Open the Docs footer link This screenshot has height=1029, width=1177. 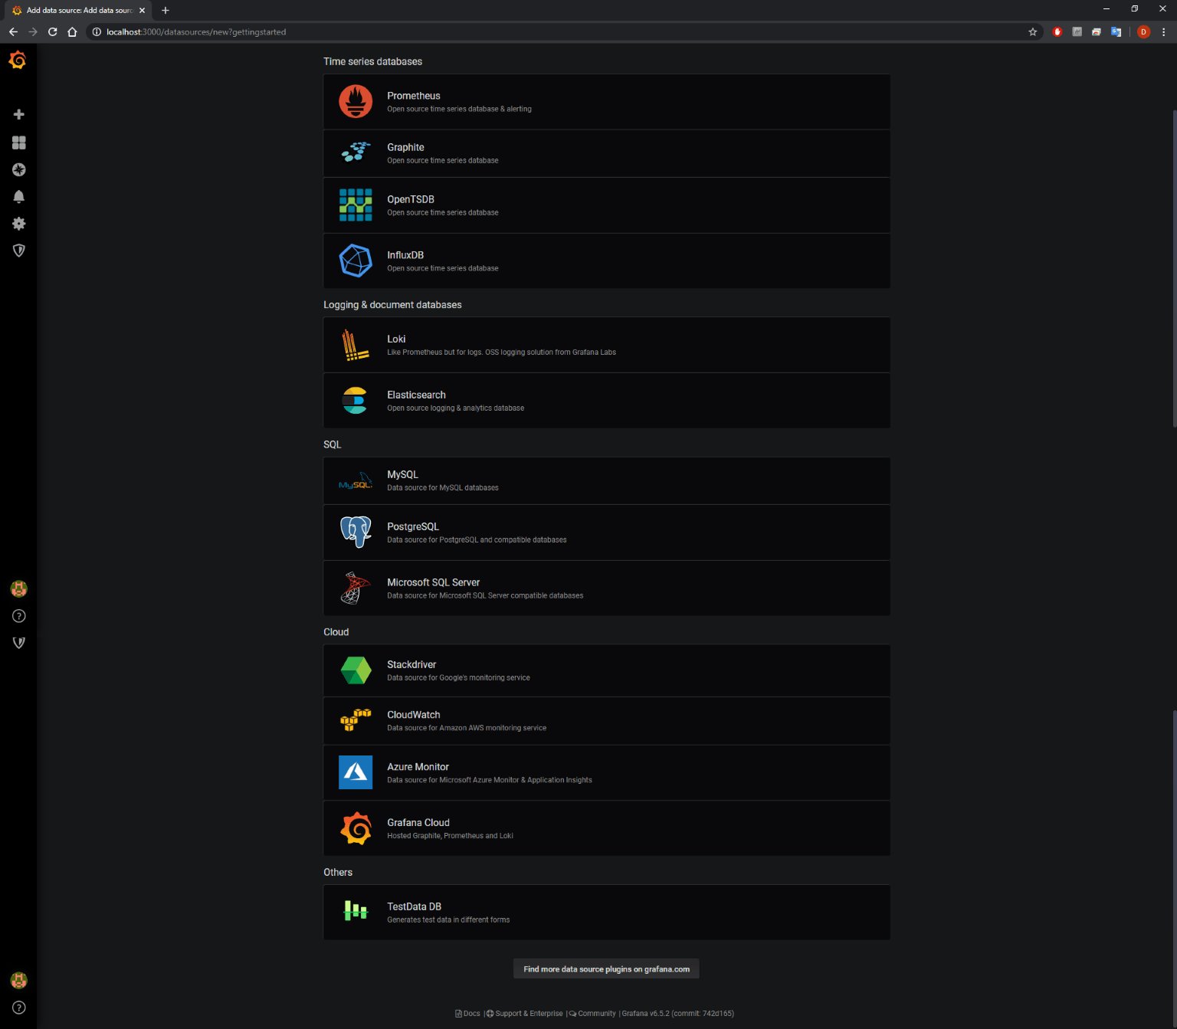click(x=468, y=1013)
